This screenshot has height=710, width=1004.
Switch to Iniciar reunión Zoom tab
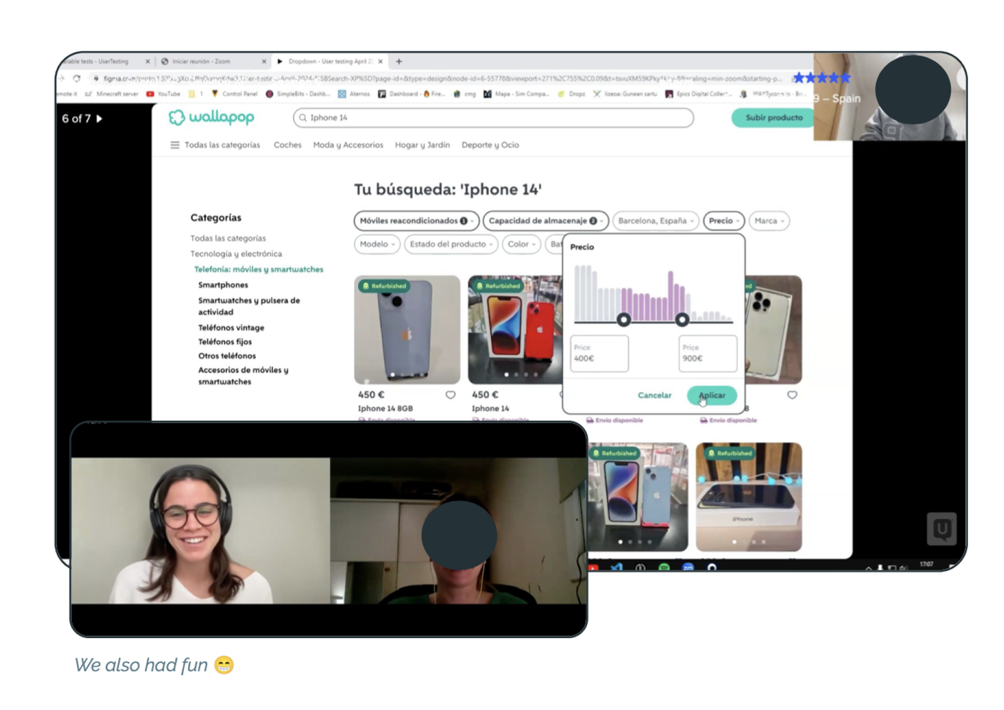201,61
